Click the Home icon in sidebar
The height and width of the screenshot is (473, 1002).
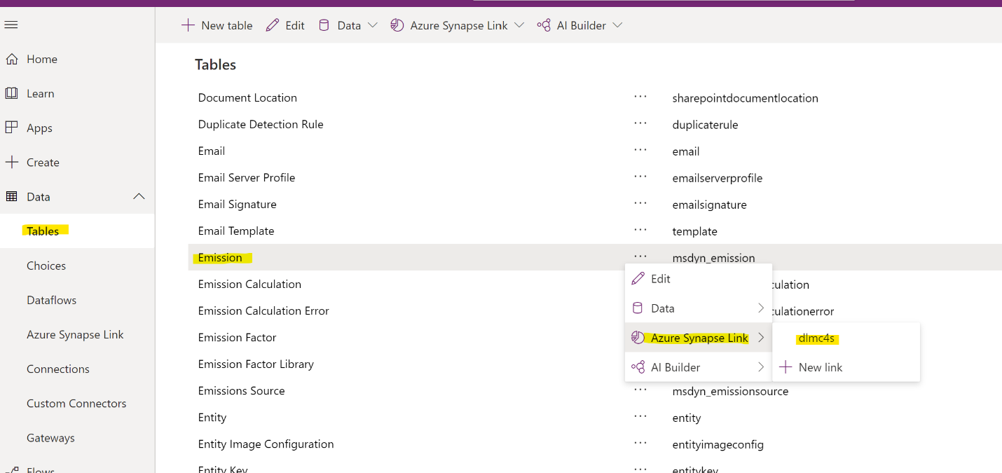11,60
